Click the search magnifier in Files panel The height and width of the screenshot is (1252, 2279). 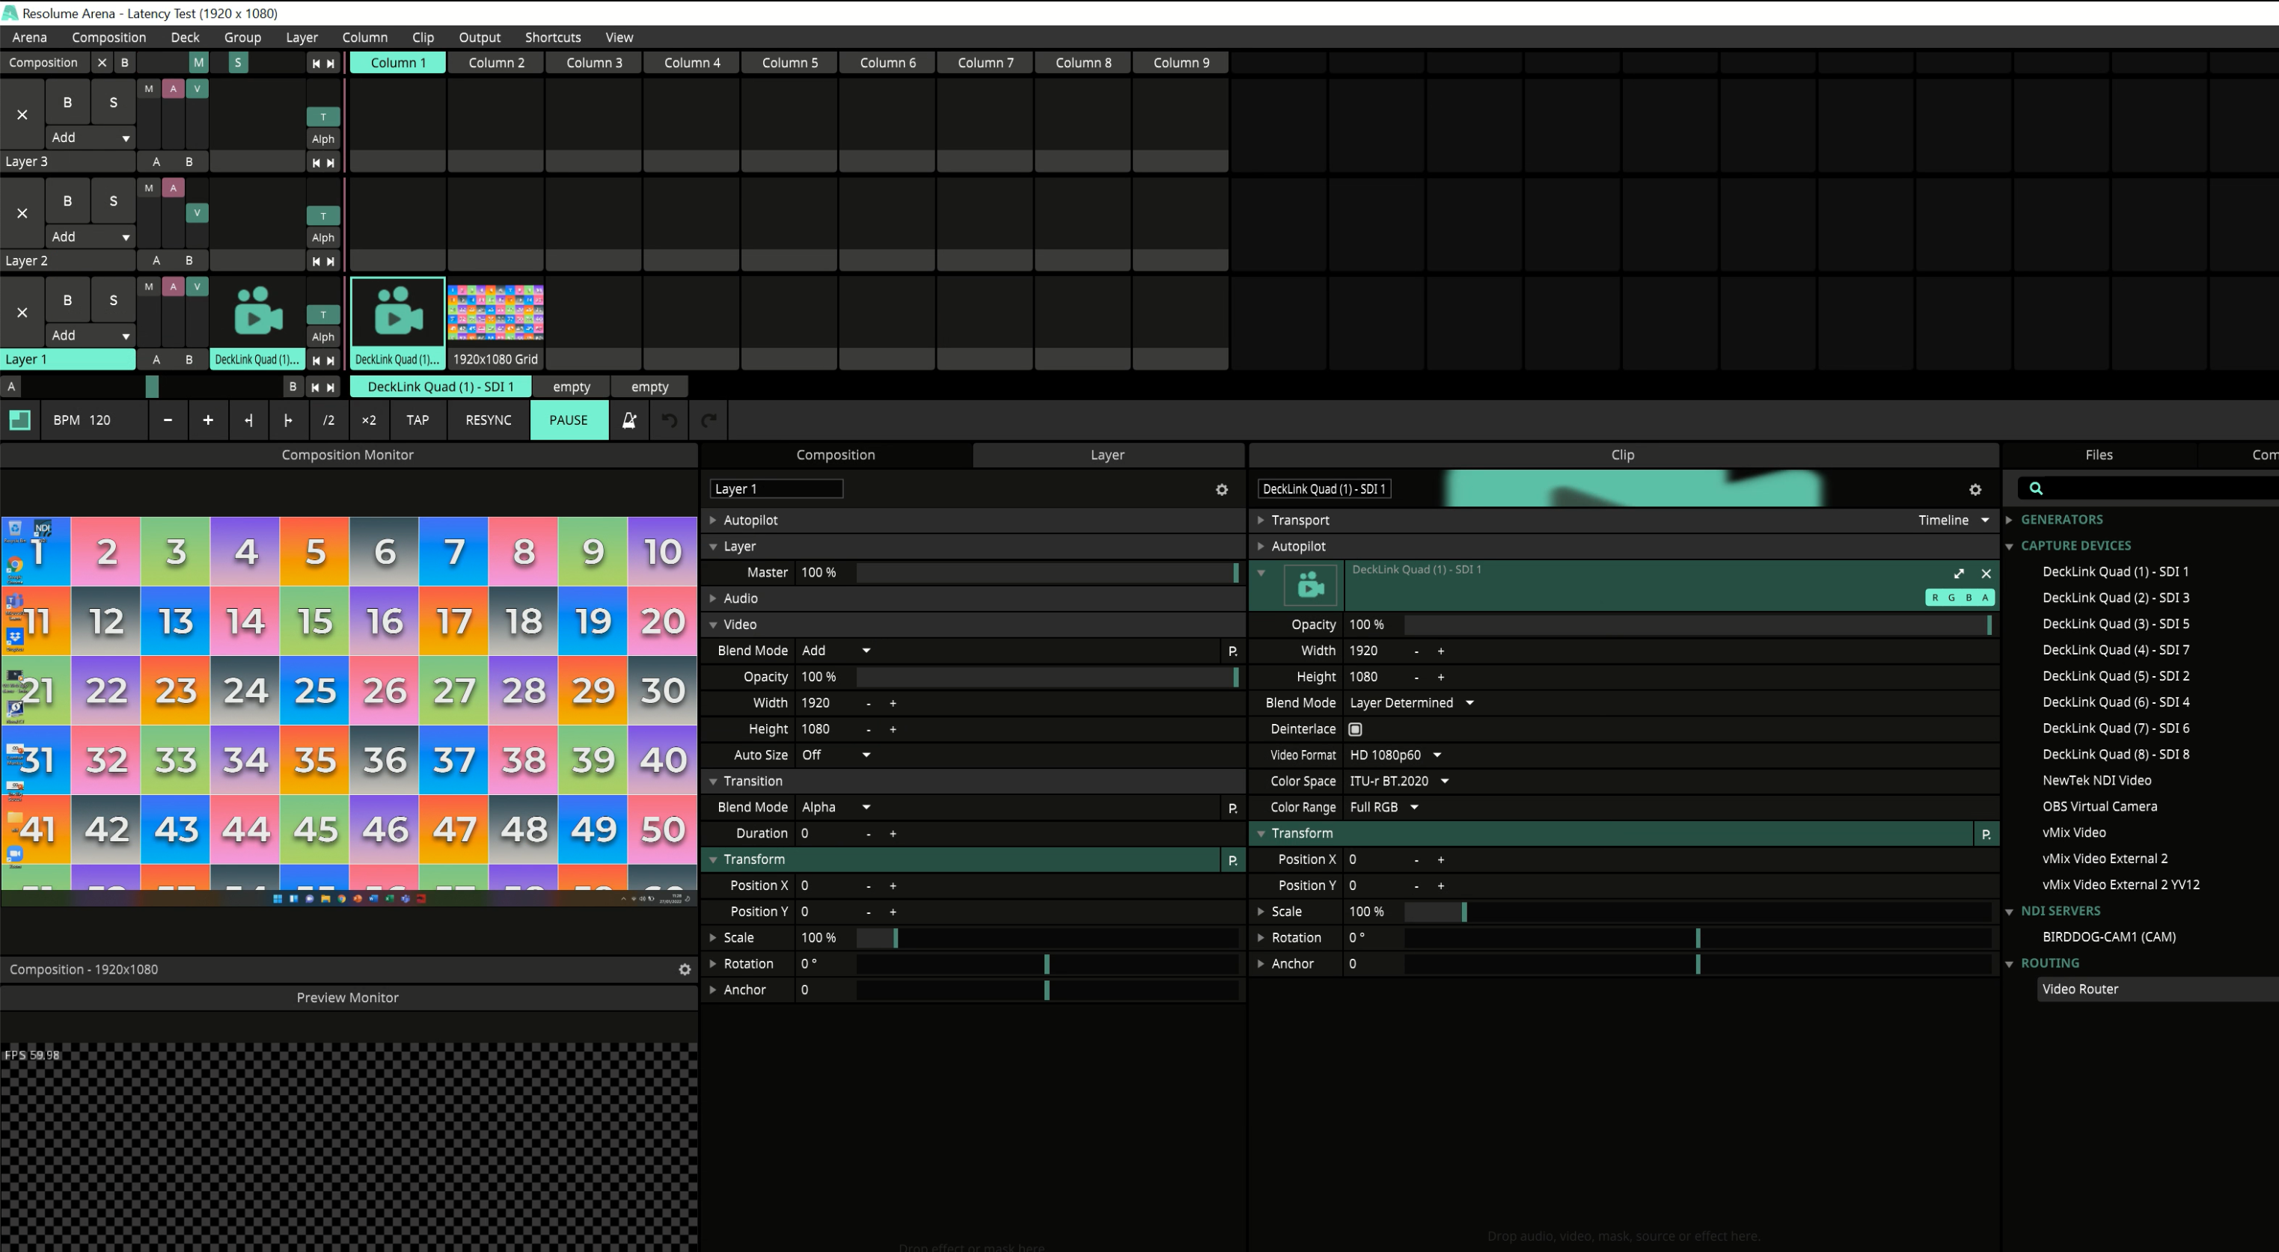2036,488
